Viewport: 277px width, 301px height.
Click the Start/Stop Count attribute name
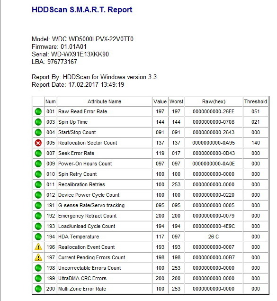(77, 132)
